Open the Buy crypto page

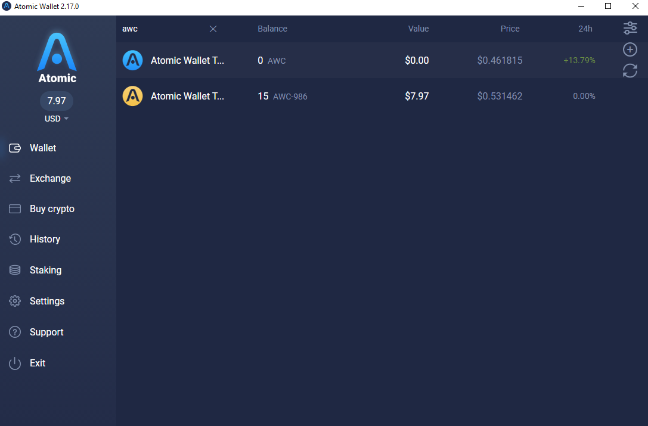click(x=52, y=209)
